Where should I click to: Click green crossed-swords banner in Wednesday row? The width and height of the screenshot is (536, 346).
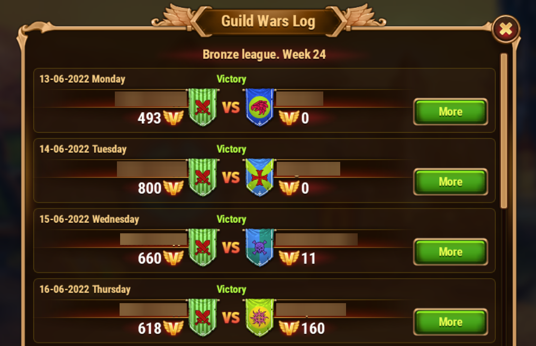pyautogui.click(x=203, y=247)
